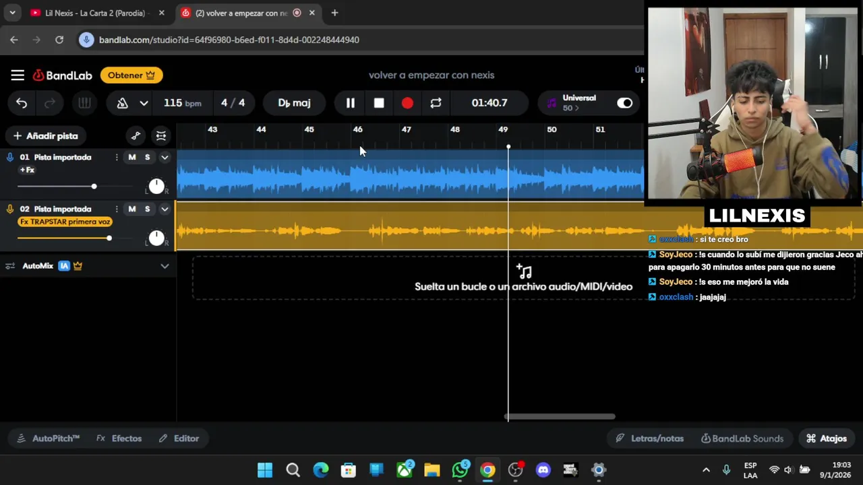This screenshot has width=863, height=485.
Task: Click the horizontal timeline scrollbar
Action: click(560, 417)
